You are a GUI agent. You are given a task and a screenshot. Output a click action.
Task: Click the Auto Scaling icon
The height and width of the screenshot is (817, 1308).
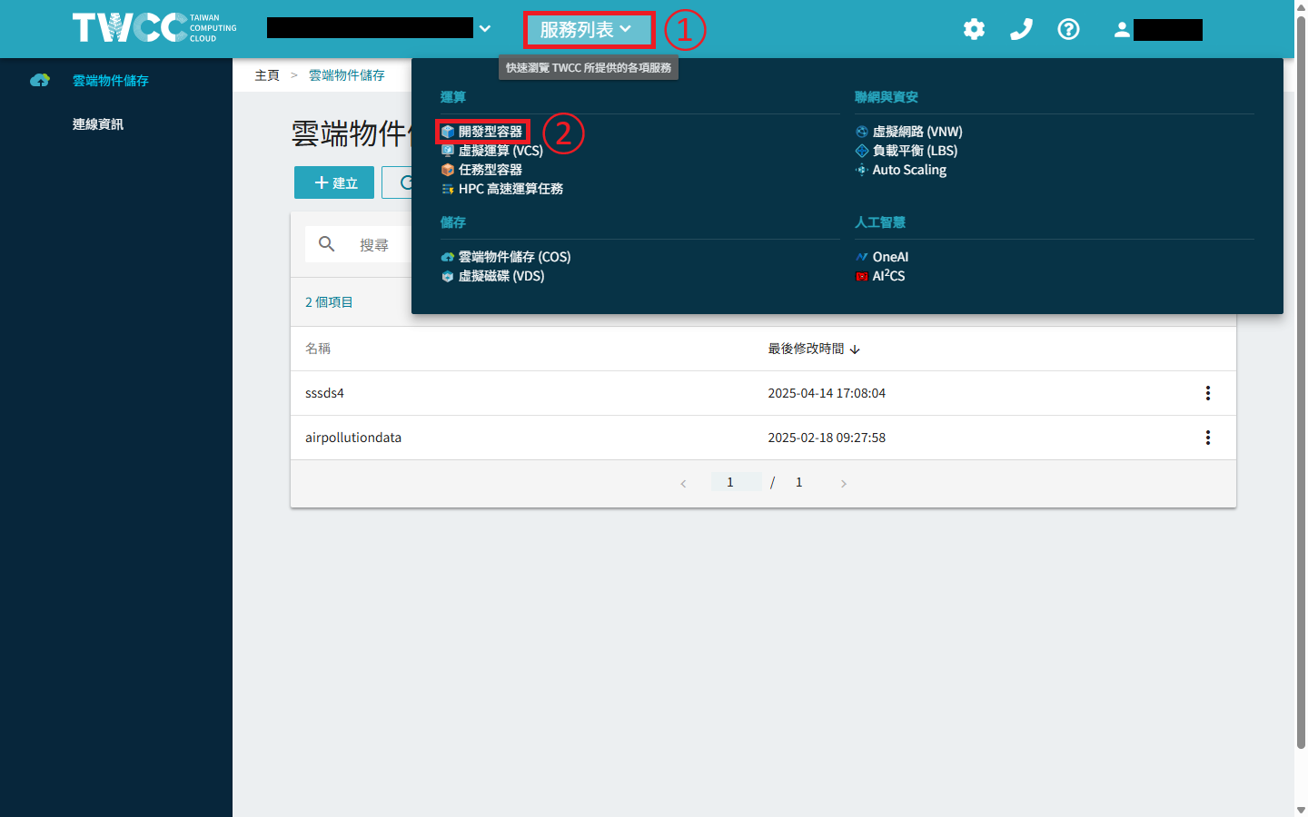[861, 170]
